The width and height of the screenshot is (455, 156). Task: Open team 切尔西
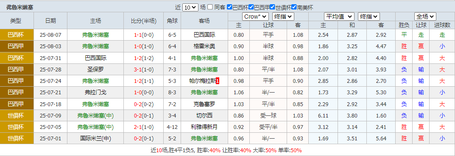[x=204, y=115]
